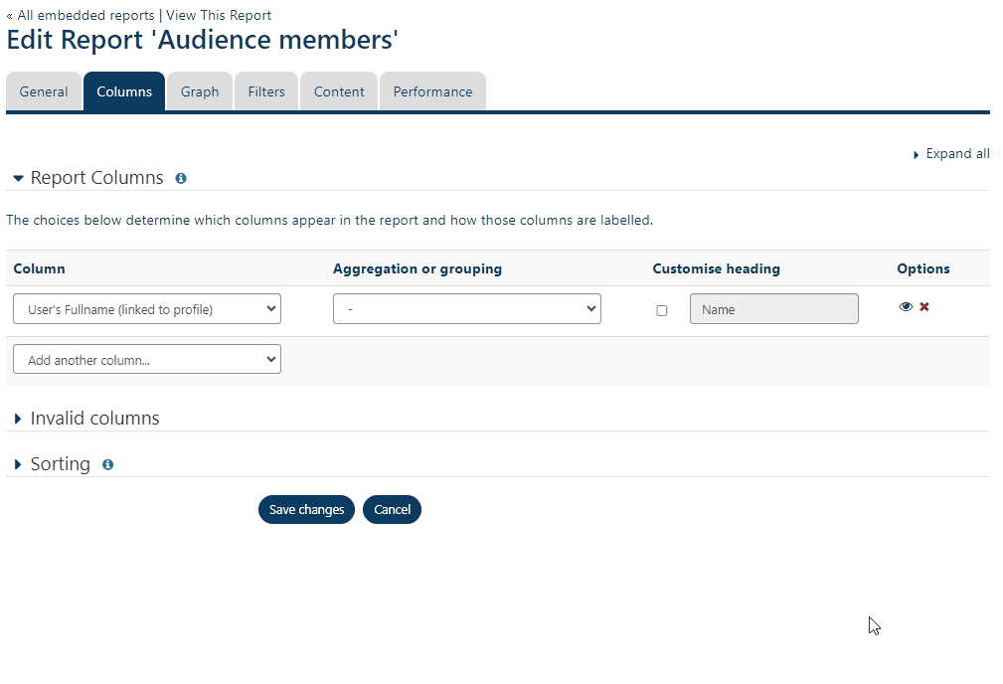Enable the Customise heading checkbox
Viewport: 1003px width, 684px height.
(662, 310)
